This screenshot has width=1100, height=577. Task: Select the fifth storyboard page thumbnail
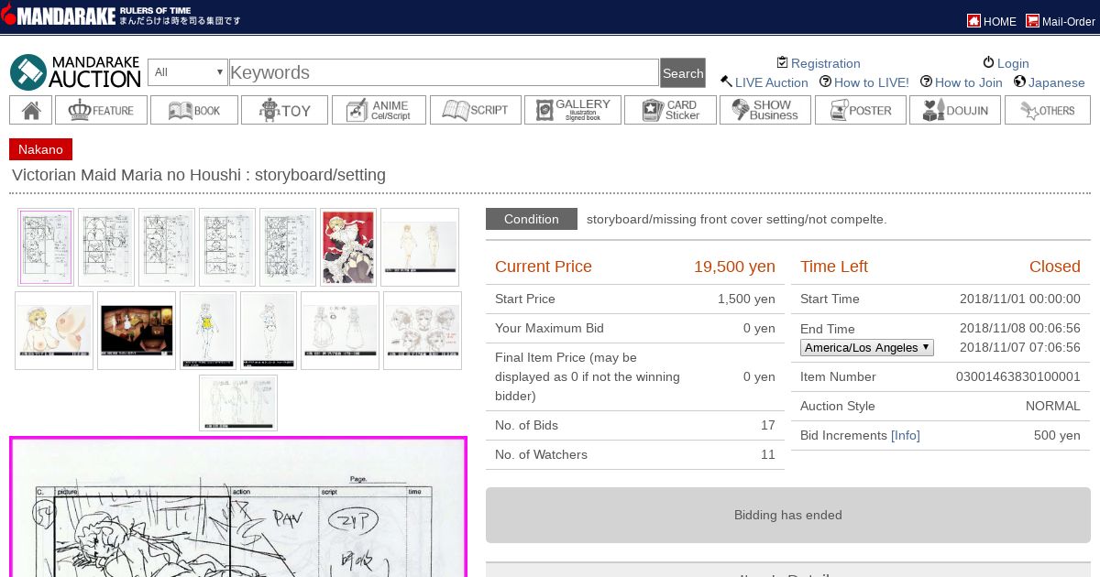(x=288, y=247)
